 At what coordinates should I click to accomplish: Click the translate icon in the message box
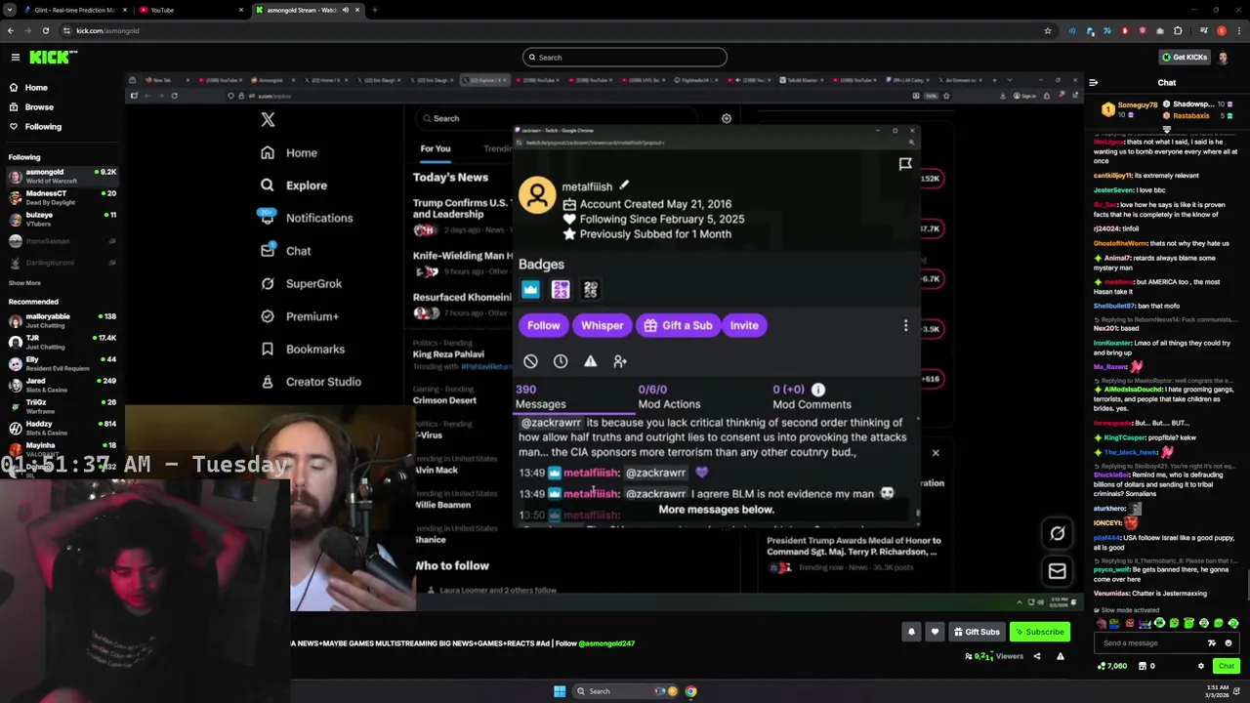coord(1212,643)
